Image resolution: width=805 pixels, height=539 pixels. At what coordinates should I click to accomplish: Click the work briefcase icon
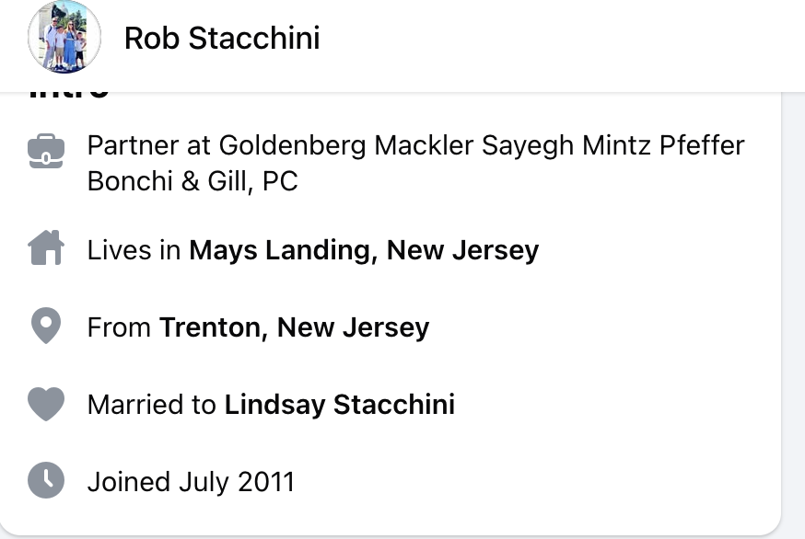tap(47, 150)
